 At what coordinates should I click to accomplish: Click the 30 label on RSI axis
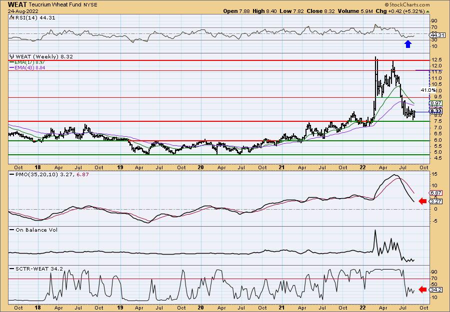(x=434, y=40)
